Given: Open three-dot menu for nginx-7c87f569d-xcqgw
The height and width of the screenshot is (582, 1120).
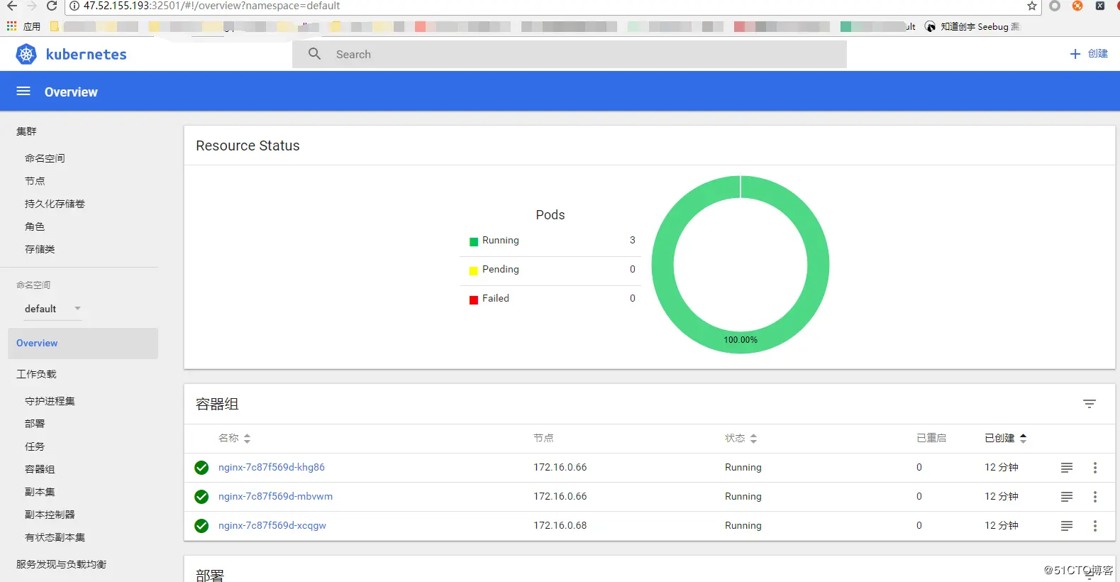Looking at the screenshot, I should click(x=1095, y=526).
